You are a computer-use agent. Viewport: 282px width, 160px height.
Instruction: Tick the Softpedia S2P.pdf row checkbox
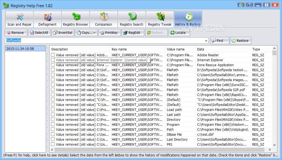53,90
